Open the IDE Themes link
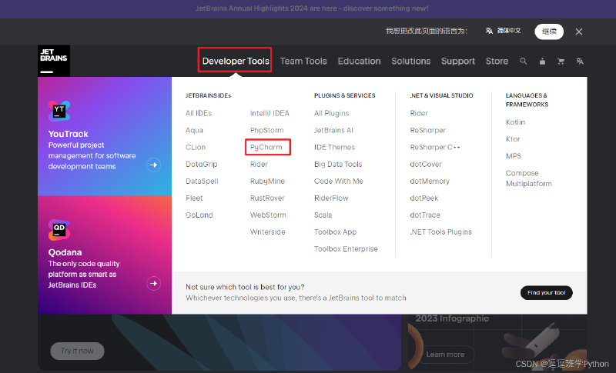 point(334,147)
